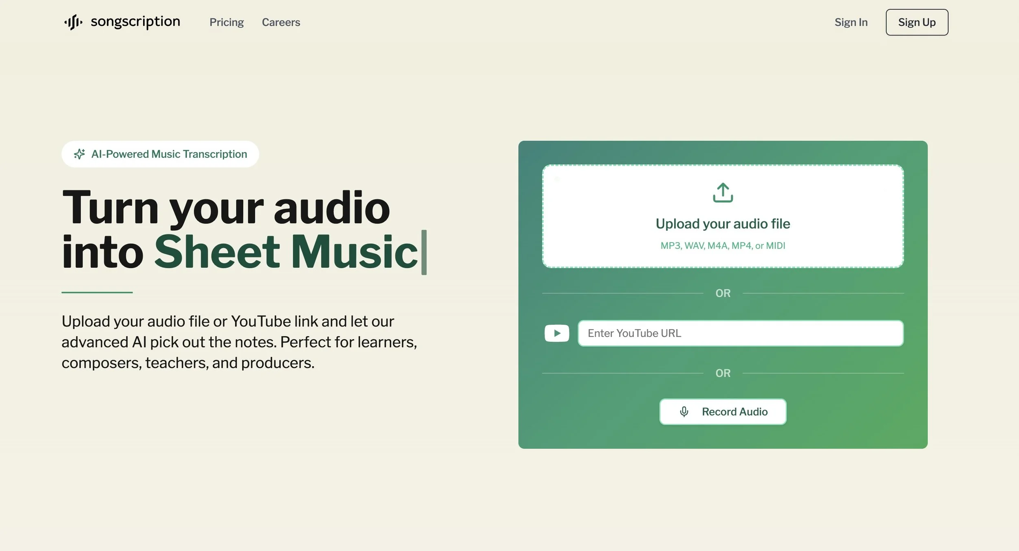Click the microphone icon in Record Audio
This screenshot has height=551, width=1019.
tap(684, 411)
